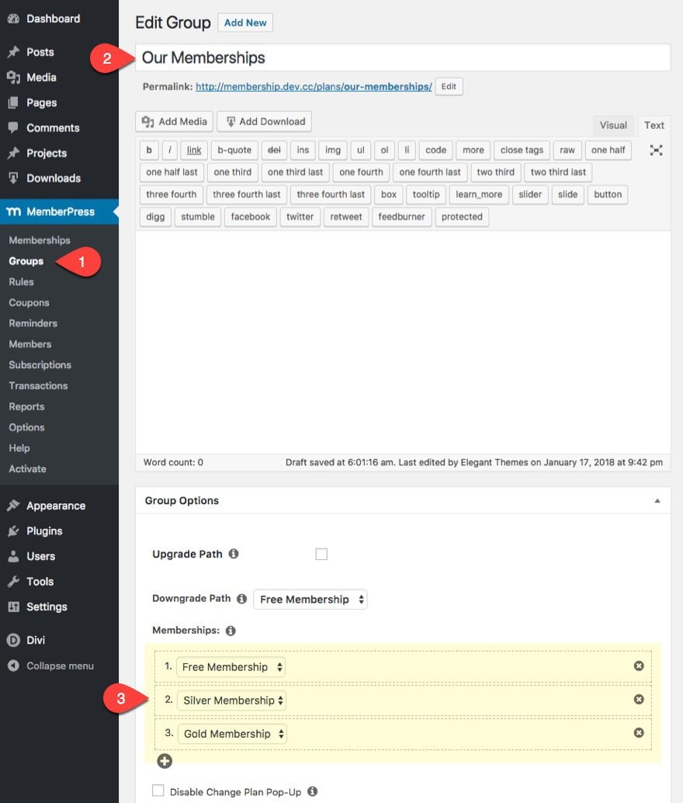This screenshot has height=803, width=683.
Task: Toggle distraction-free fullscreen editor icon
Action: pos(656,150)
